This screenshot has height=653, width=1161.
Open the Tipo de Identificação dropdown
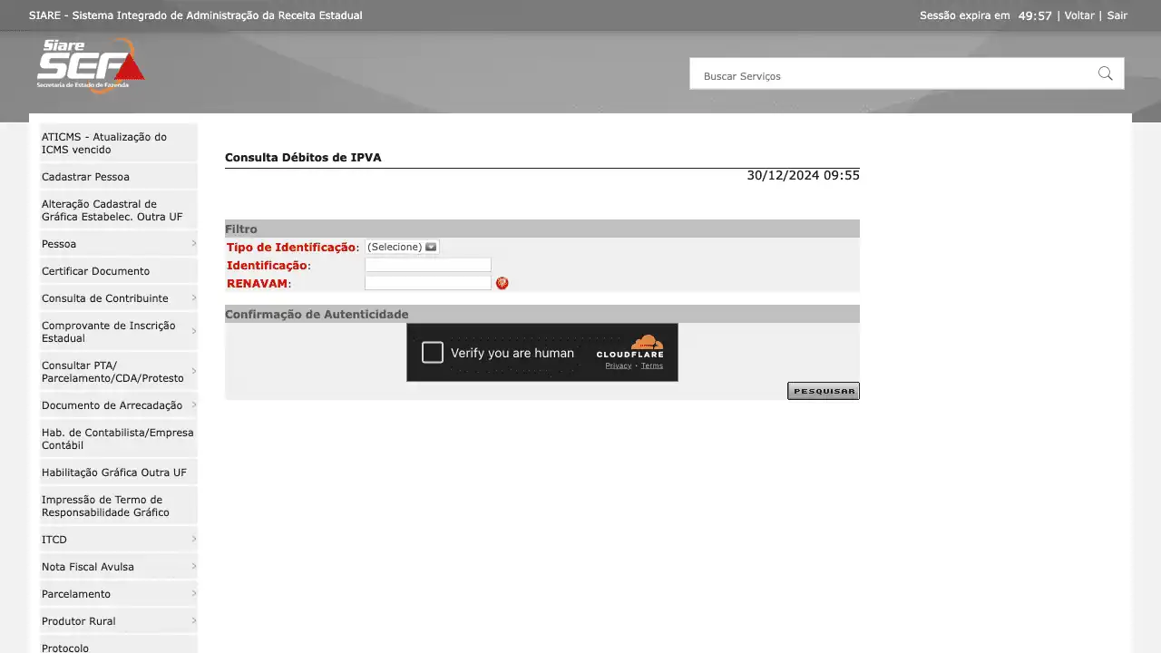(x=402, y=247)
